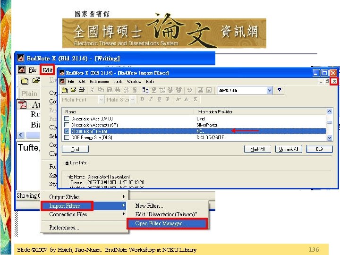Click the Sort references toolbar icon
Image resolution: width=340 pixels, height=255 pixels.
coord(126,90)
